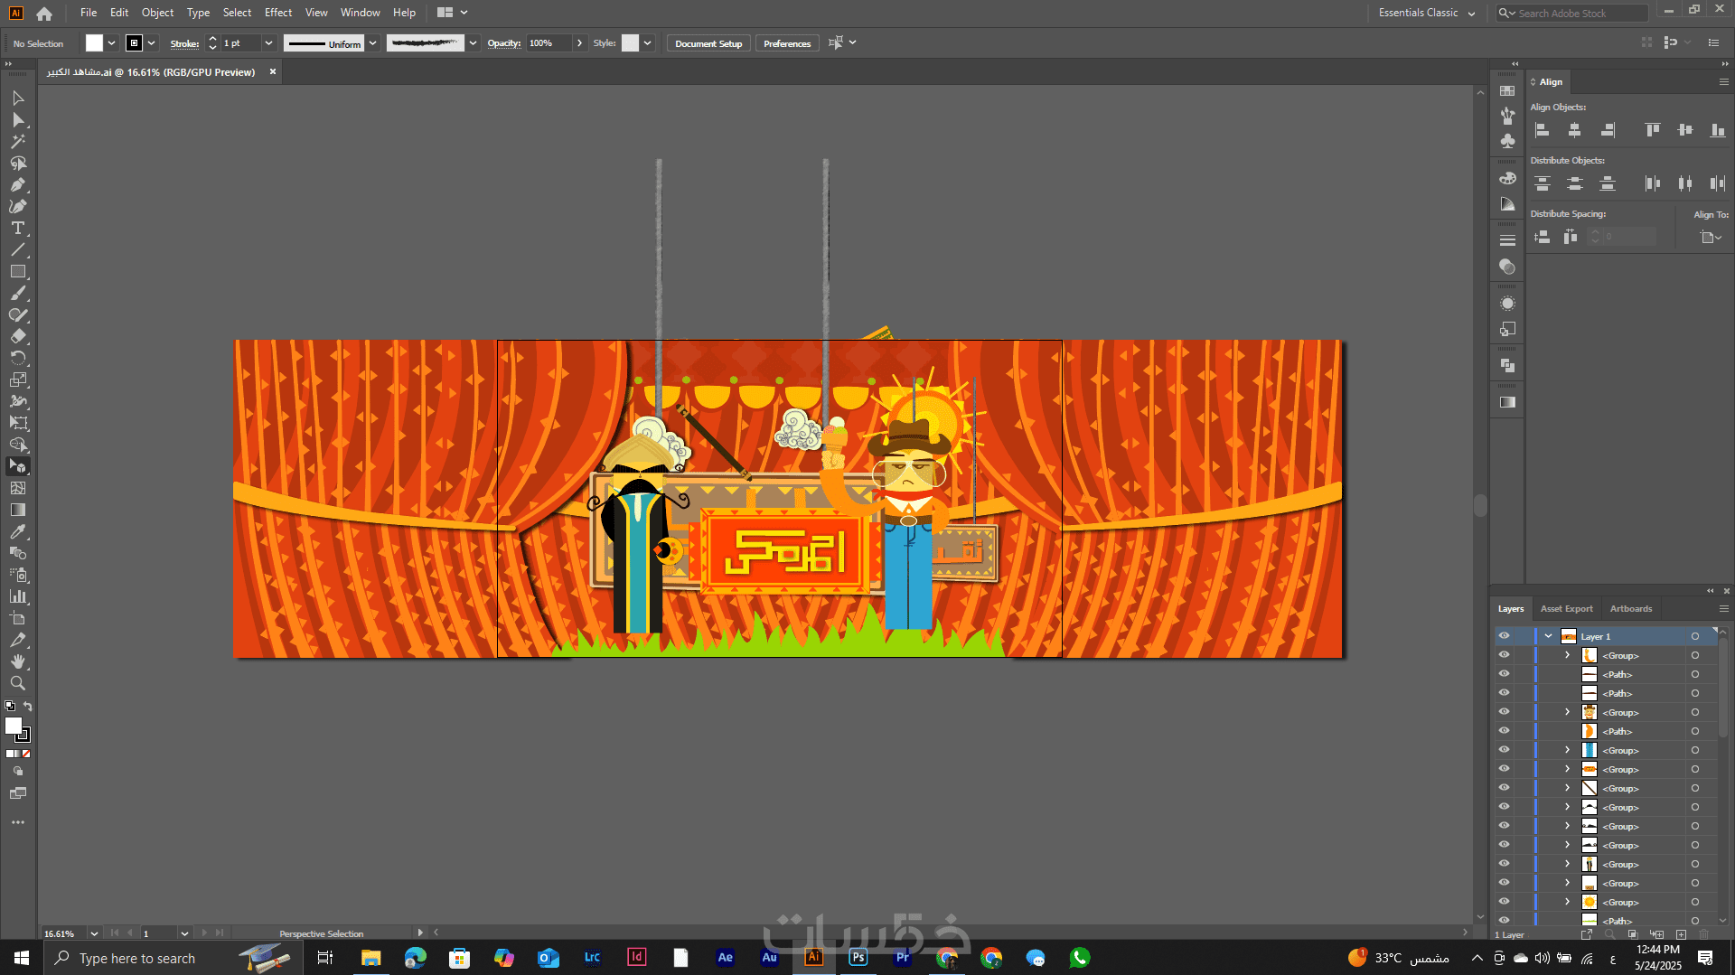Open the Align To dropdown

tap(1711, 237)
